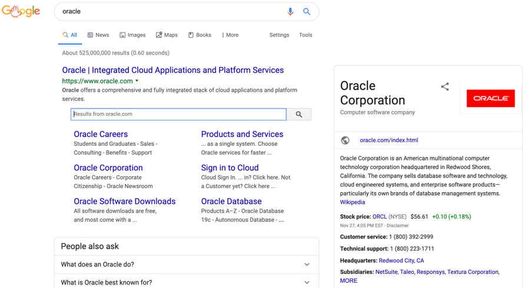Open the Oracle Careers link
The height and width of the screenshot is (288, 530).
pos(101,135)
